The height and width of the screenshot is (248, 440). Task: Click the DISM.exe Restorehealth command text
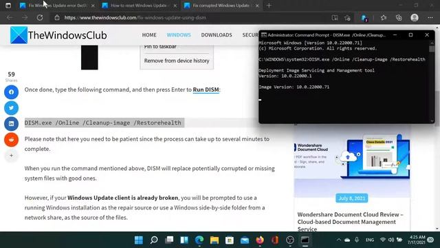click(x=103, y=123)
